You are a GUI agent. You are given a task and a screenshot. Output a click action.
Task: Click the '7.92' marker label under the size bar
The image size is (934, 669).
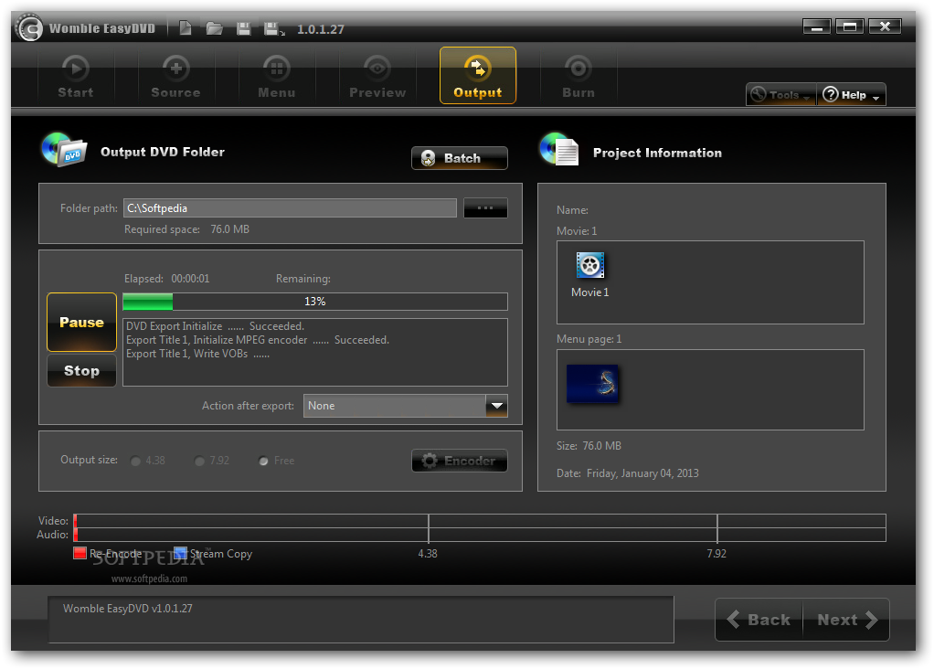(x=716, y=554)
